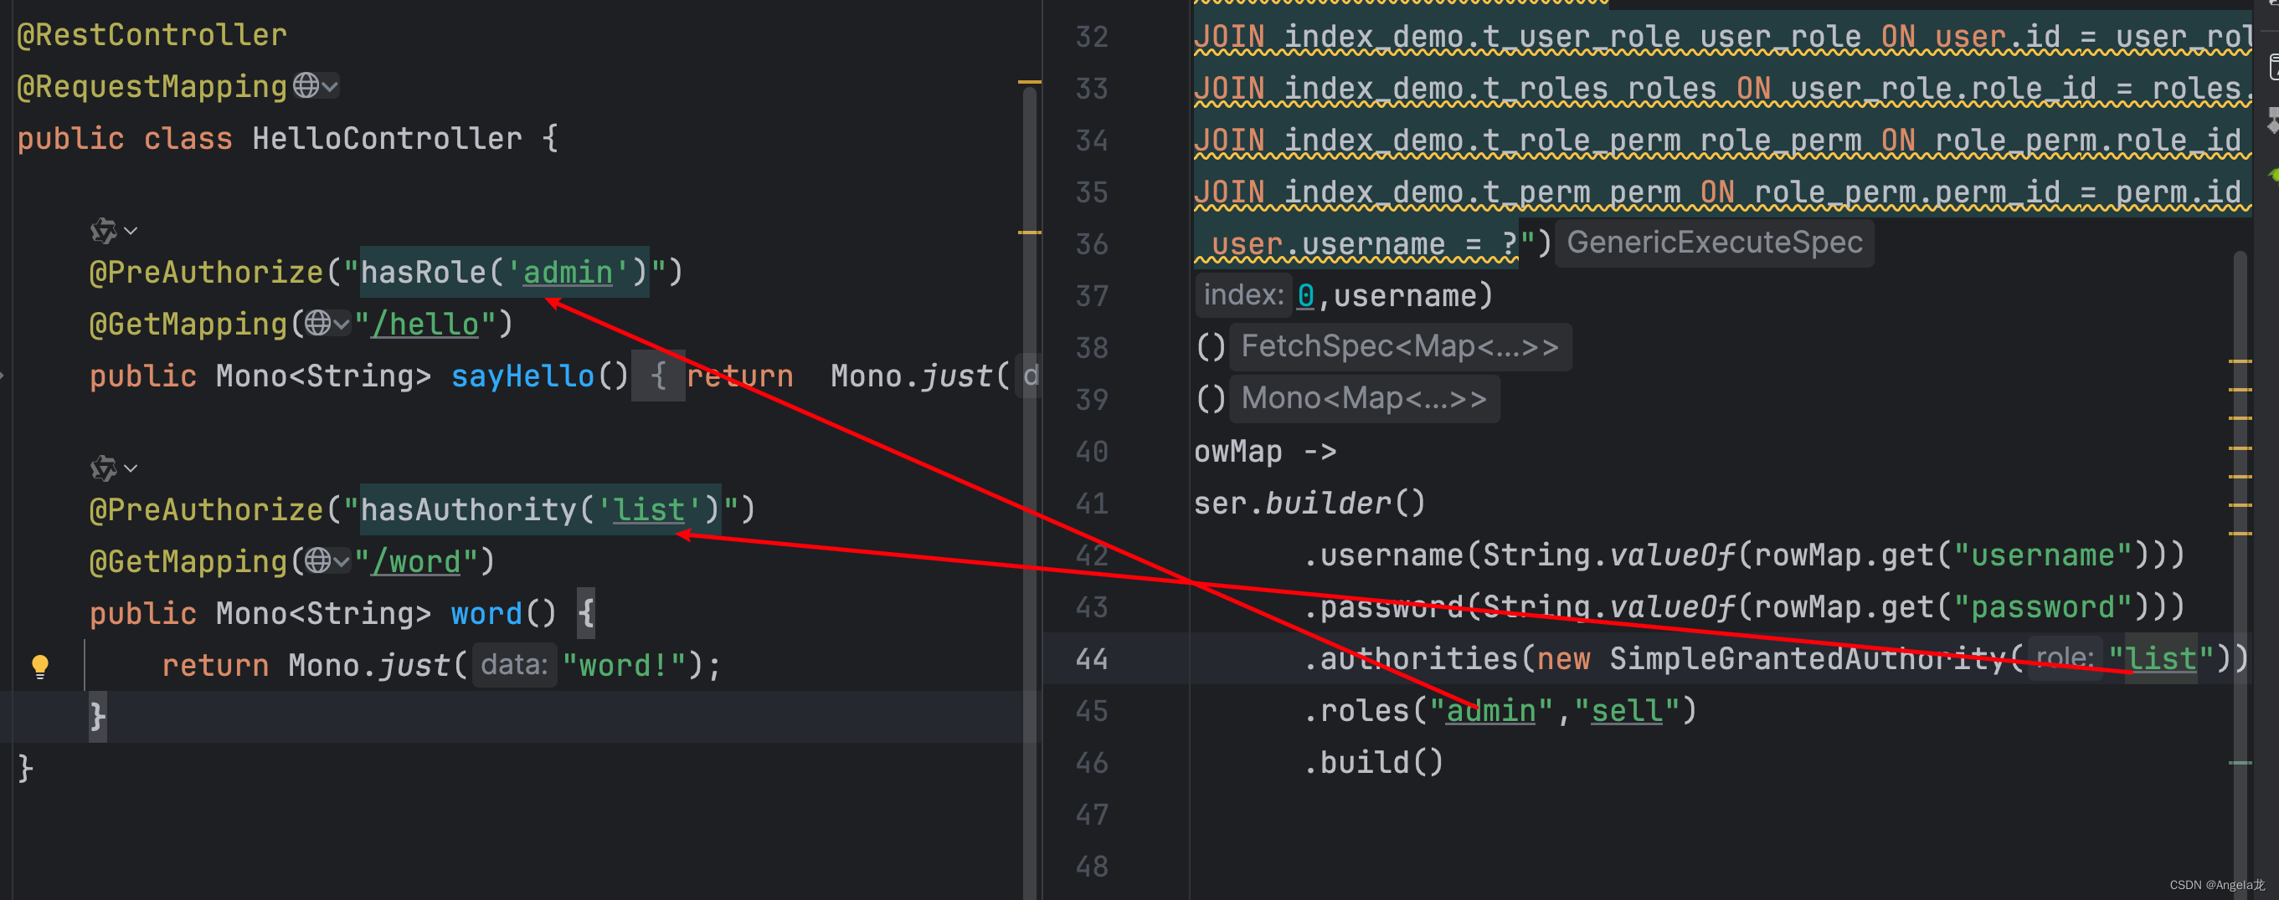
Task: Click the role: parameter hint
Action: click(2064, 658)
